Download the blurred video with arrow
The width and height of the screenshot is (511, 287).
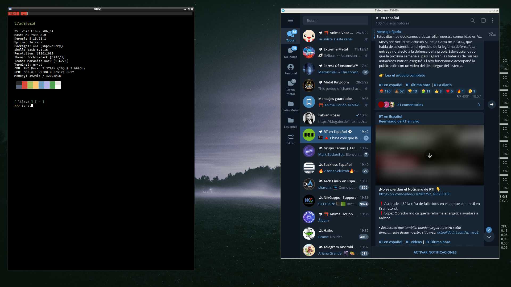(x=430, y=155)
